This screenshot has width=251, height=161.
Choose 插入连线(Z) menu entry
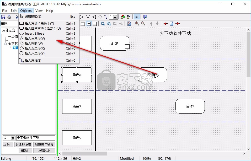(x=49, y=61)
